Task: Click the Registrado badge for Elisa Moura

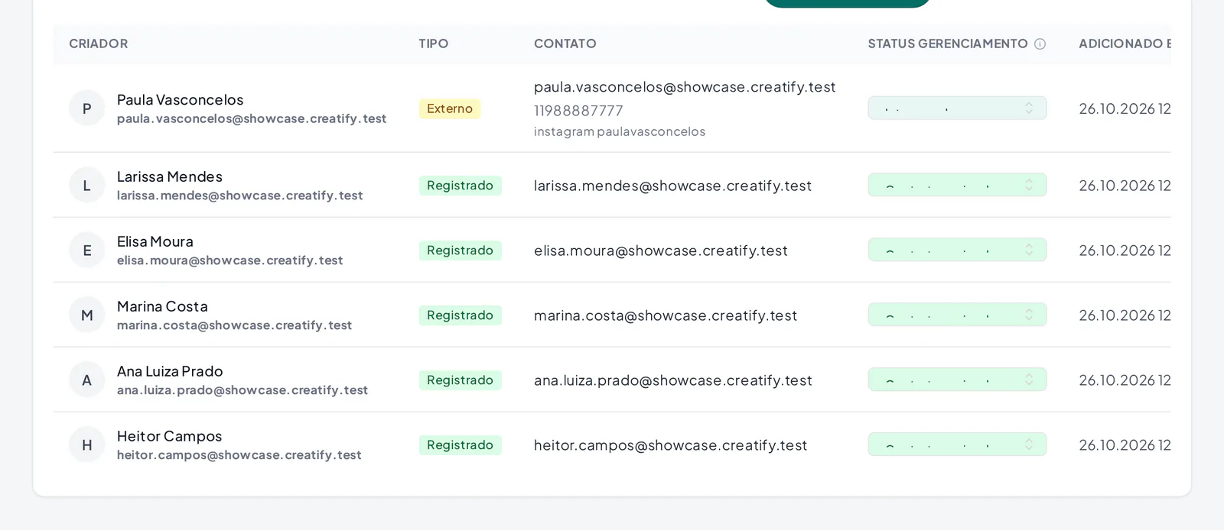Action: coord(461,250)
